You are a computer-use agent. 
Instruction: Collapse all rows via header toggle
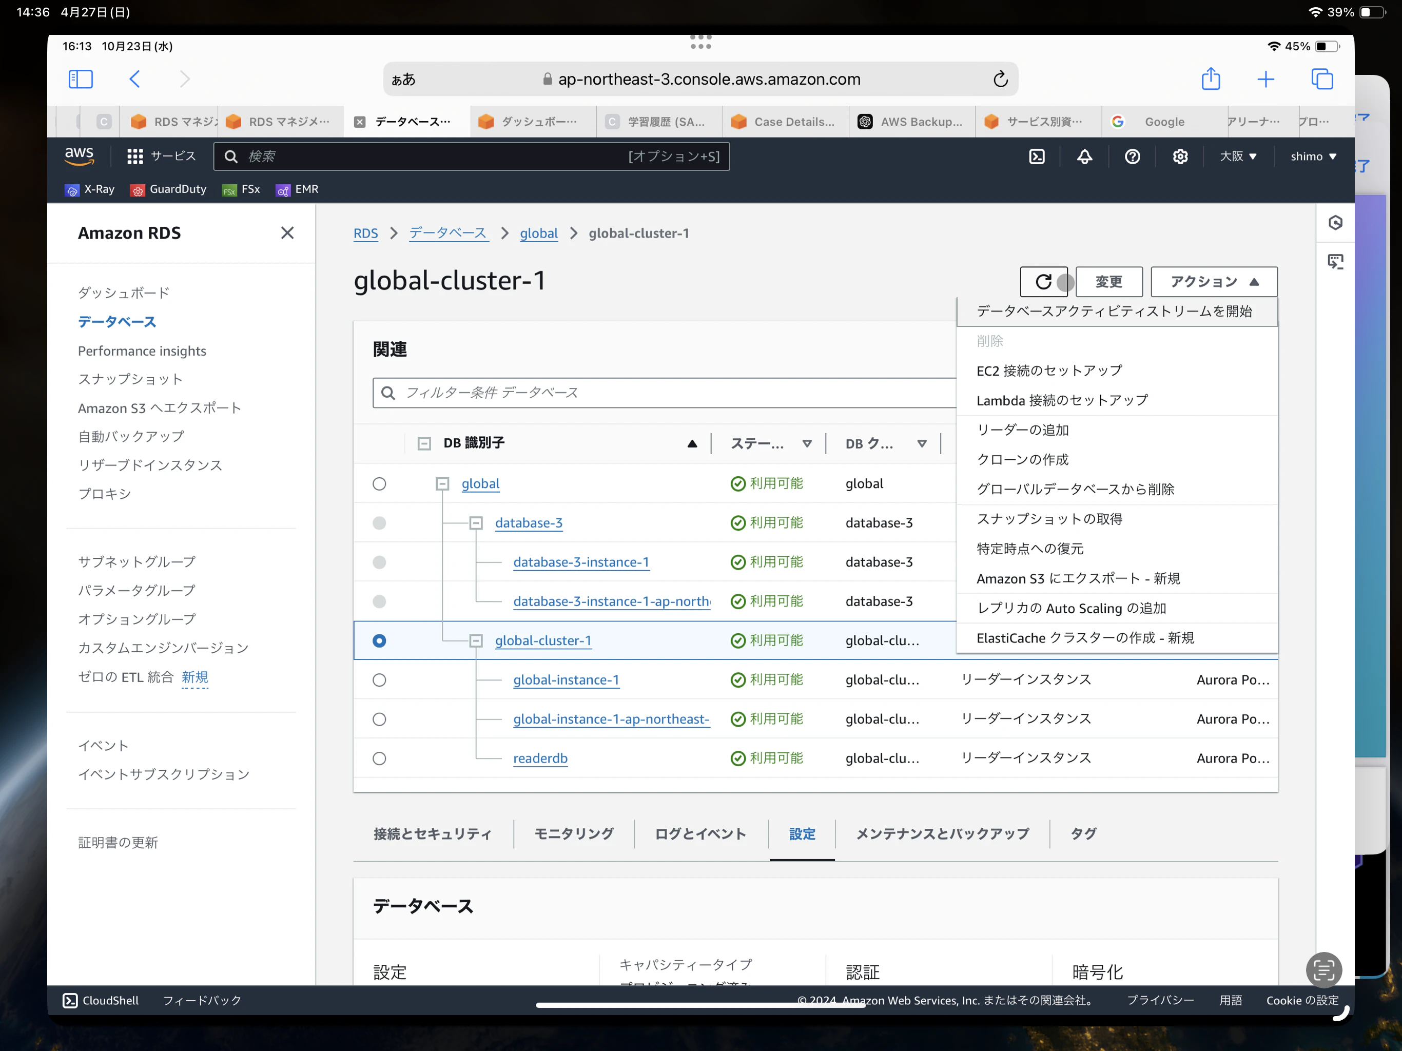(424, 444)
